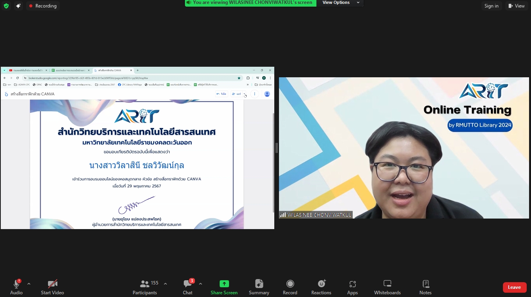This screenshot has width=531, height=297.
Task: Click the report title สร้างสื่อกราฟิกด้วย CANVA
Action: [32, 94]
